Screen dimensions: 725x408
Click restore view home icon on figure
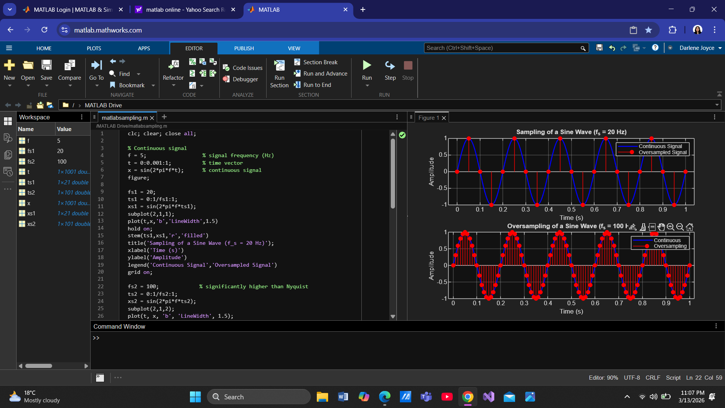click(x=690, y=227)
